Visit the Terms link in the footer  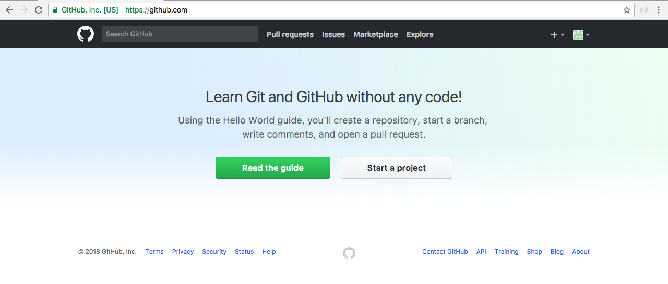tap(154, 252)
